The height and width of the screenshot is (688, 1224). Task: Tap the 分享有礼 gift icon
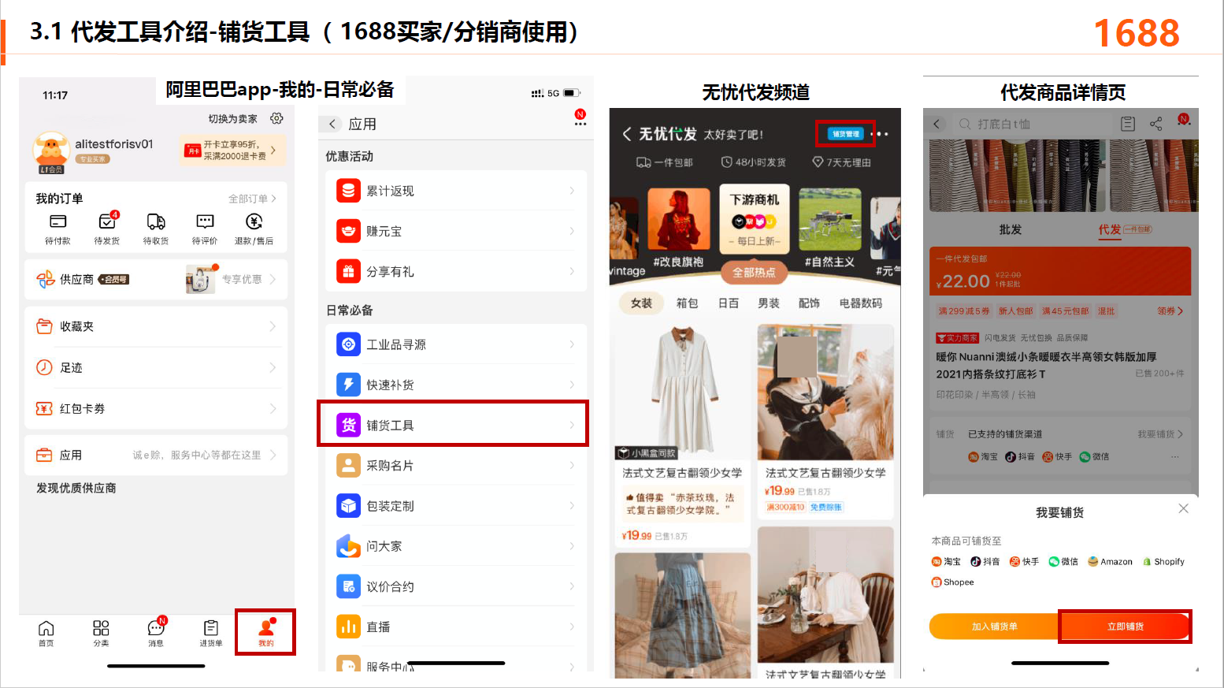click(x=348, y=271)
